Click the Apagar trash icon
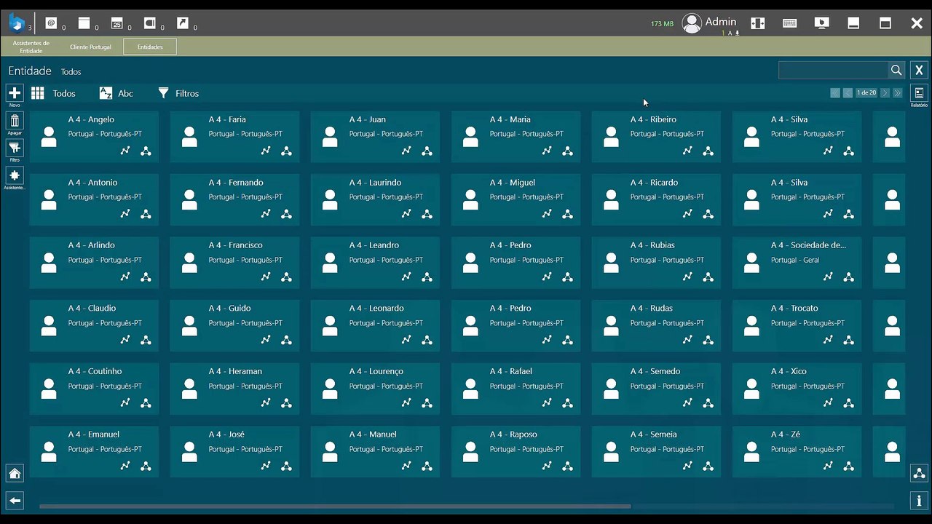Viewport: 932px width, 524px height. click(x=15, y=120)
